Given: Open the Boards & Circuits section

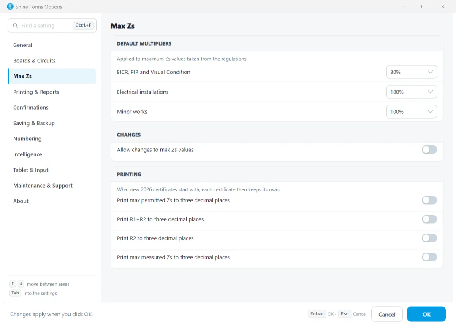Looking at the screenshot, I should 52,61.
